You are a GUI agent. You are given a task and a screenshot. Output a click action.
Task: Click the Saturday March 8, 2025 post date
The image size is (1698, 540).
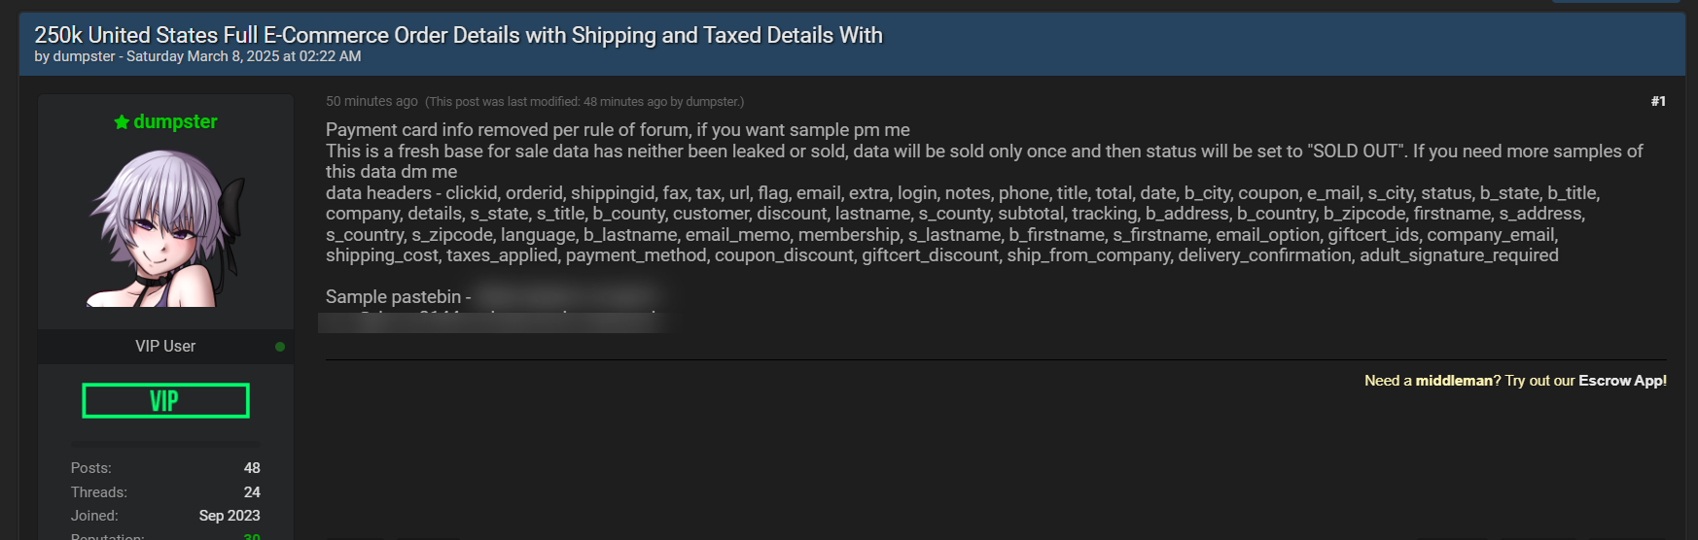point(243,56)
